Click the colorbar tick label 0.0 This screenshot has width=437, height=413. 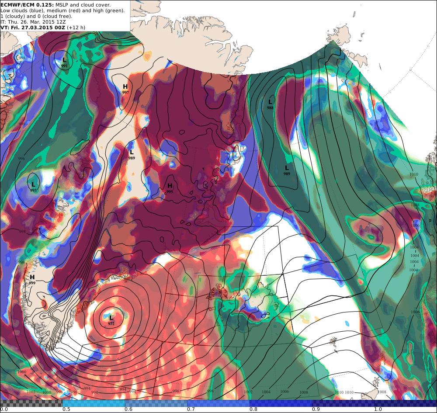3,410
